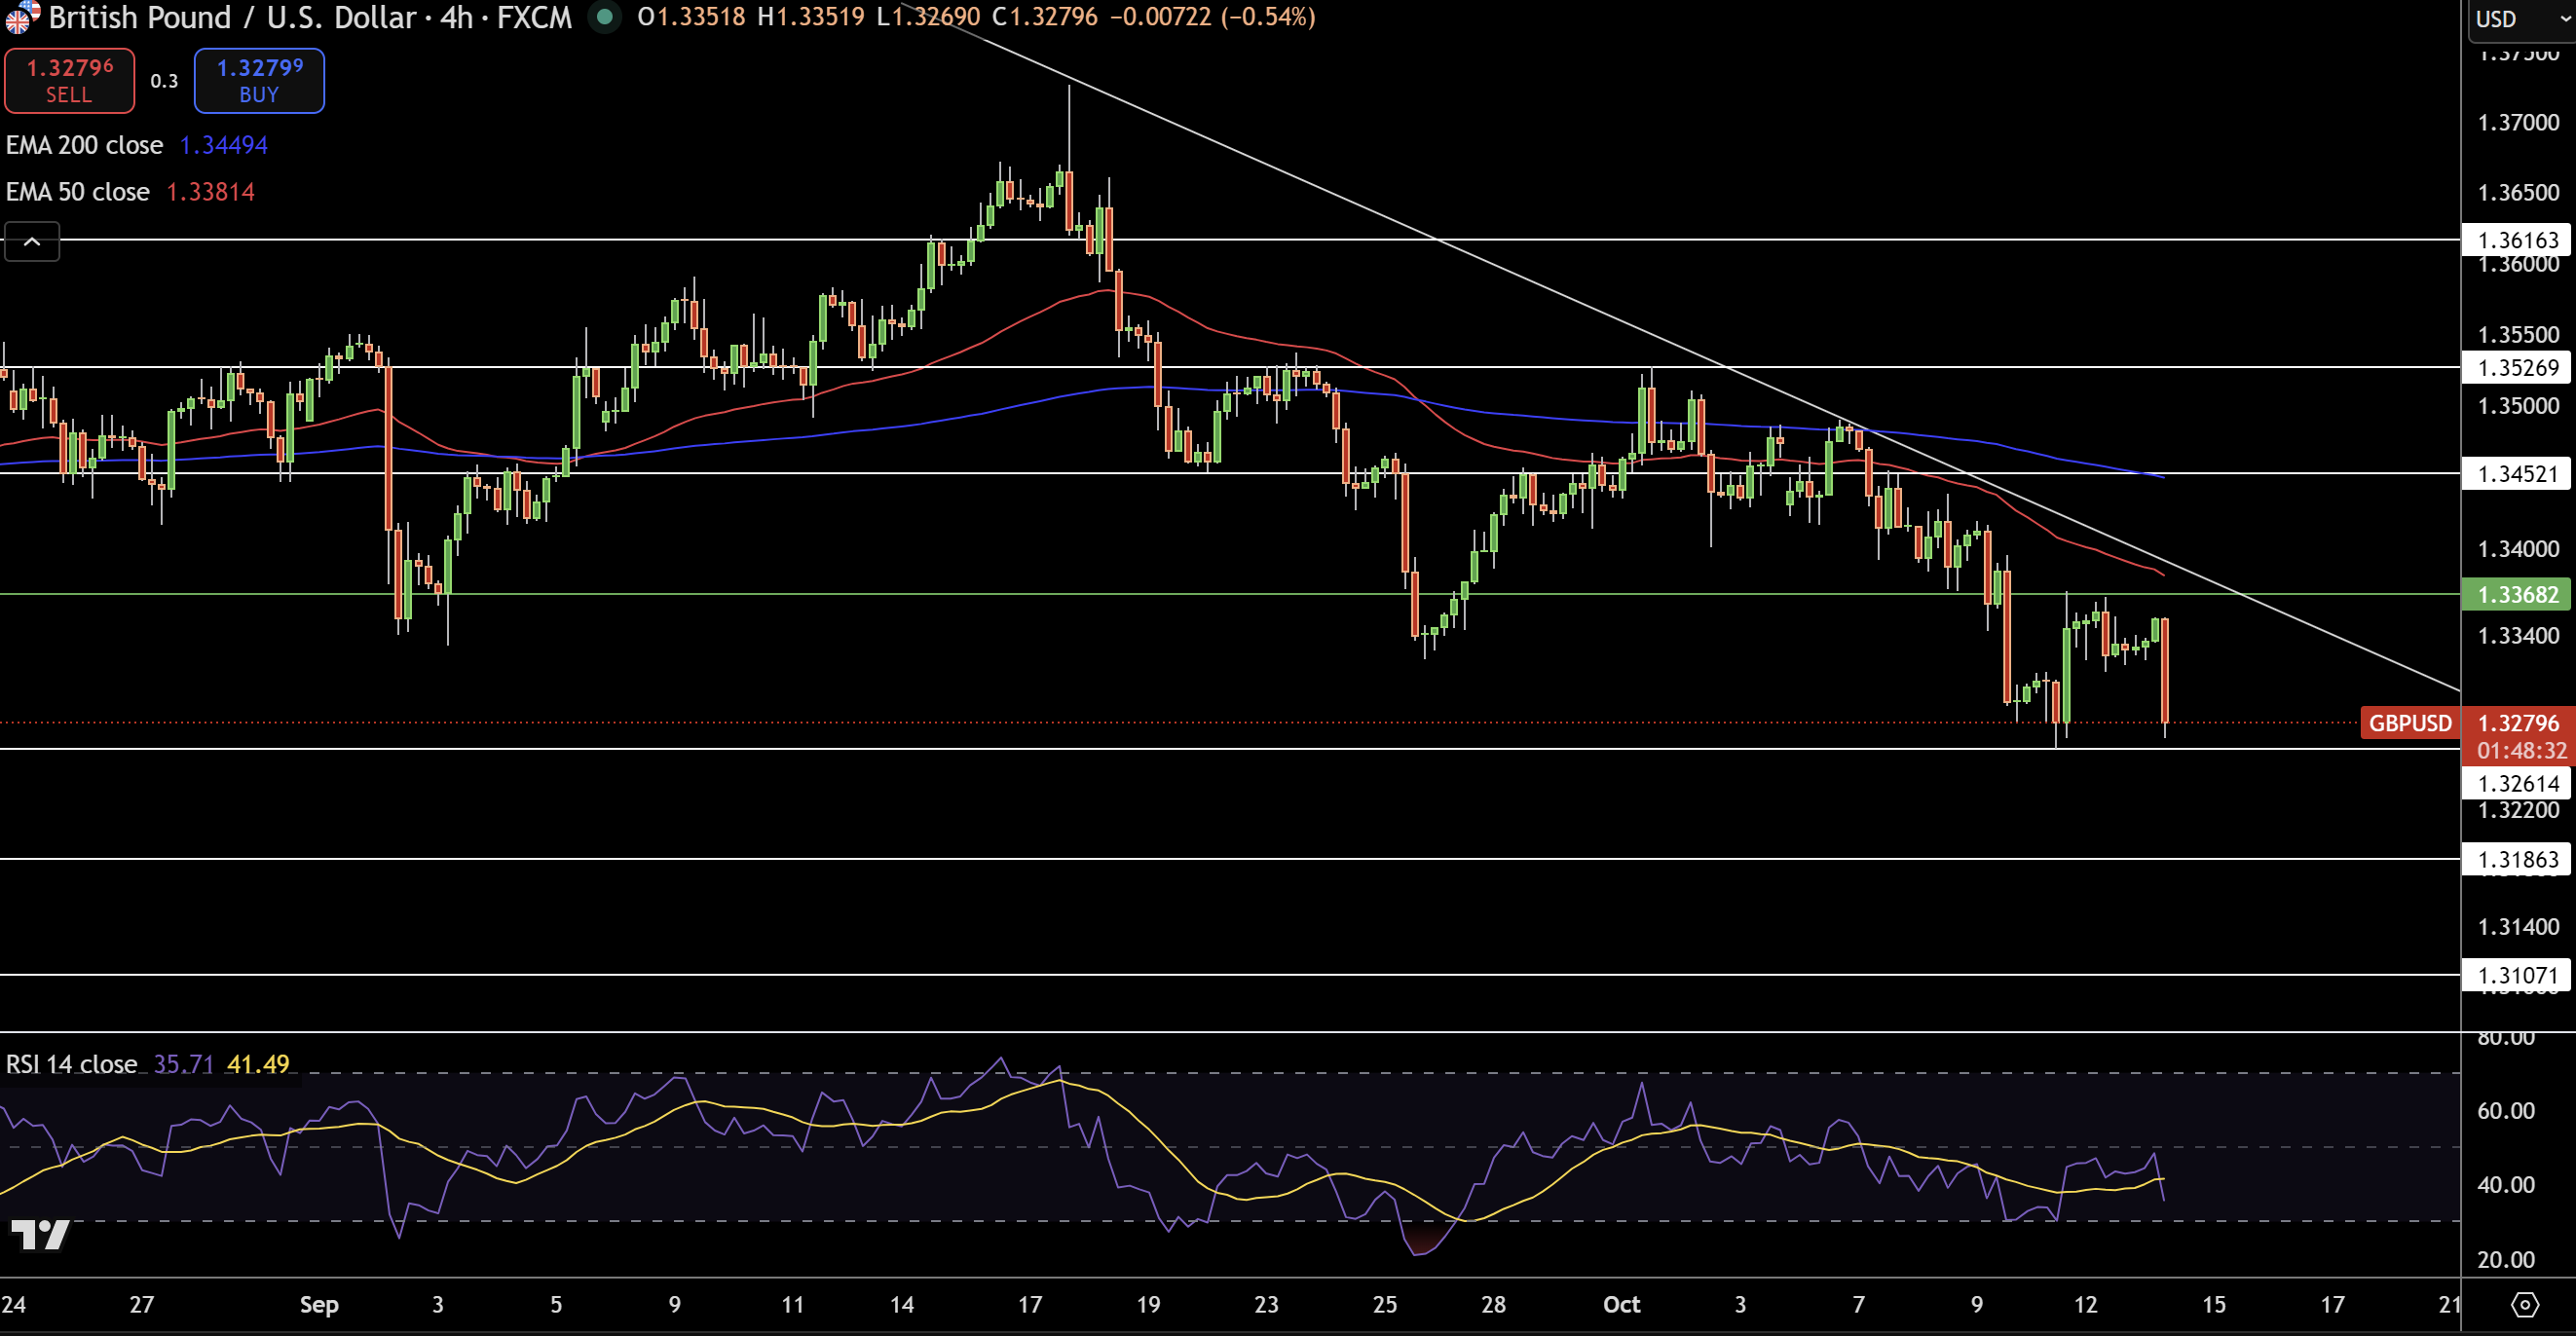Click the 1.36163 horizontal line label
The height and width of the screenshot is (1336, 2576).
(2517, 240)
